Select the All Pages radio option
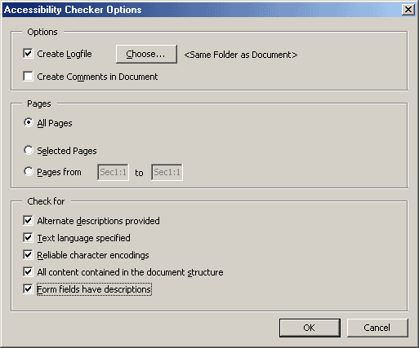The height and width of the screenshot is (348, 419). point(29,123)
